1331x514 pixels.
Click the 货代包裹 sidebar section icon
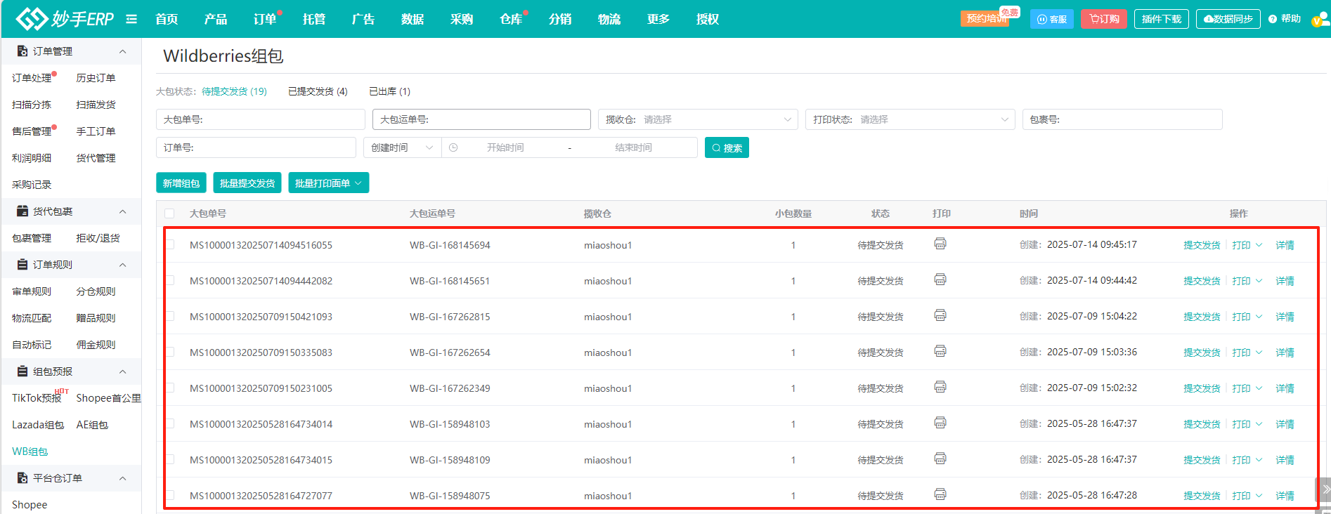22,211
